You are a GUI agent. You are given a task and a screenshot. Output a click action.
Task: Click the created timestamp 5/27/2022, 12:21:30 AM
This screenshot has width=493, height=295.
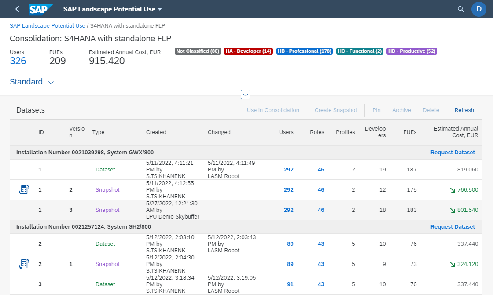pos(172,207)
